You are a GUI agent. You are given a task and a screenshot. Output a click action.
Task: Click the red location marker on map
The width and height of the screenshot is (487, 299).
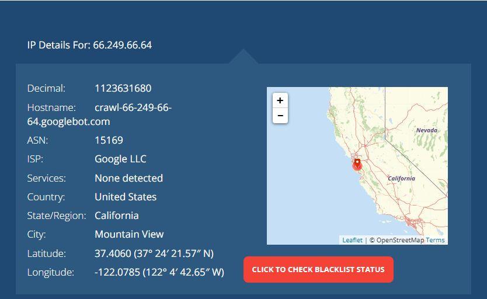tap(357, 164)
